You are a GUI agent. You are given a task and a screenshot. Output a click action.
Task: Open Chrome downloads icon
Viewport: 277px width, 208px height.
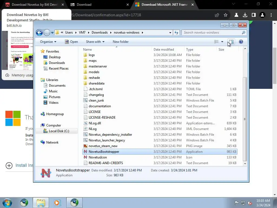pyautogui.click(x=245, y=15)
